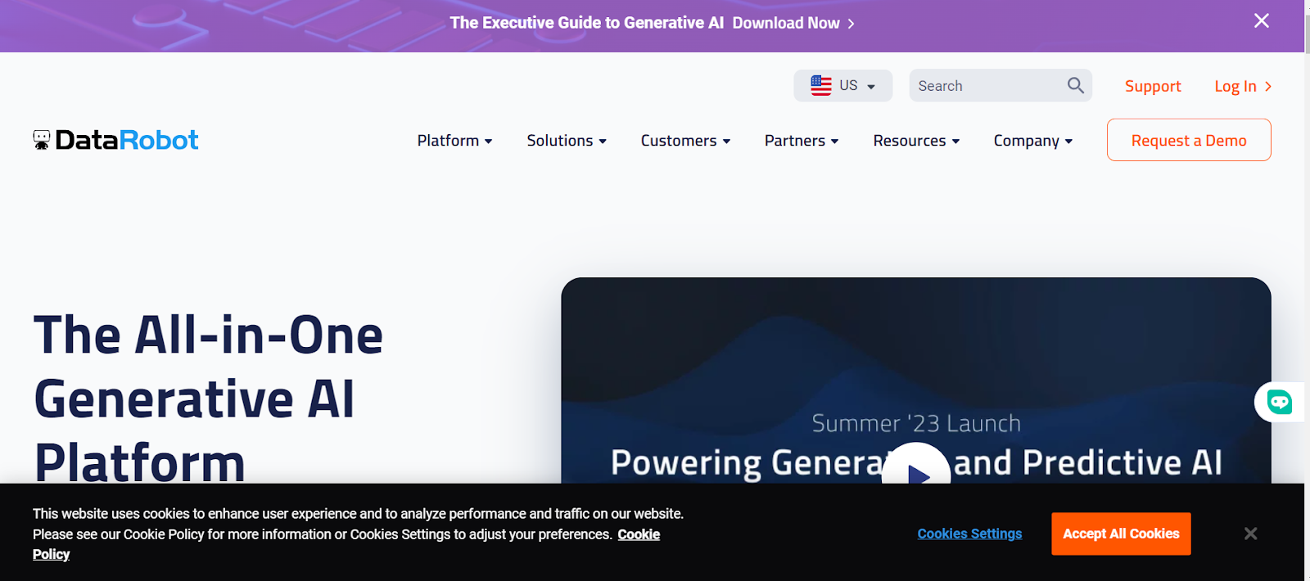Expand the Resources menu
The height and width of the screenshot is (581, 1310).
(916, 141)
